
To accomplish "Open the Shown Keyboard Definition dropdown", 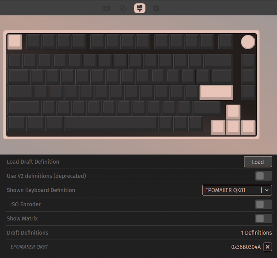I will [237, 190].
